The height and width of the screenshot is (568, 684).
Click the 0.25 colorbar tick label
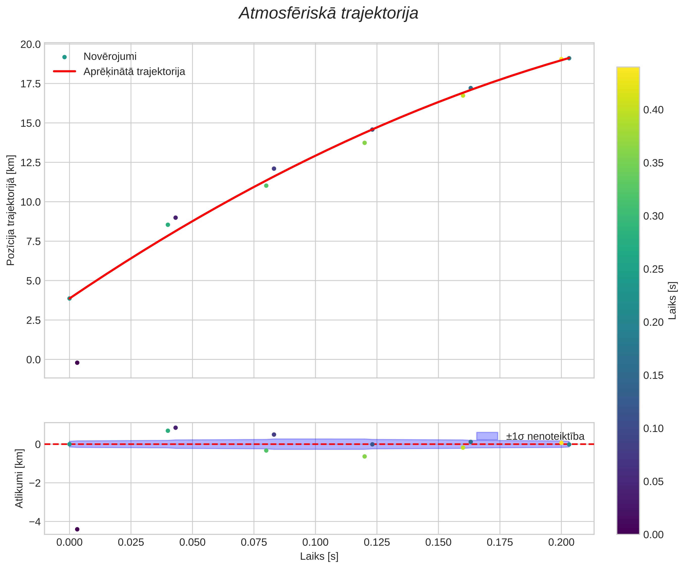click(x=653, y=269)
